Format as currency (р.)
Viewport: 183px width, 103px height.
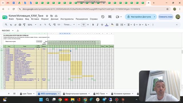pos(41,25)
